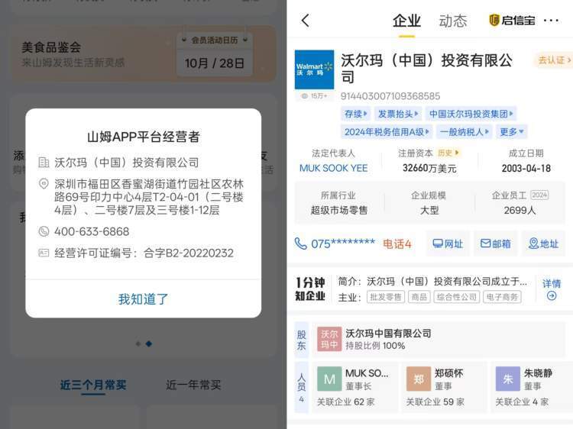Switch to the 动态 tab

(453, 21)
